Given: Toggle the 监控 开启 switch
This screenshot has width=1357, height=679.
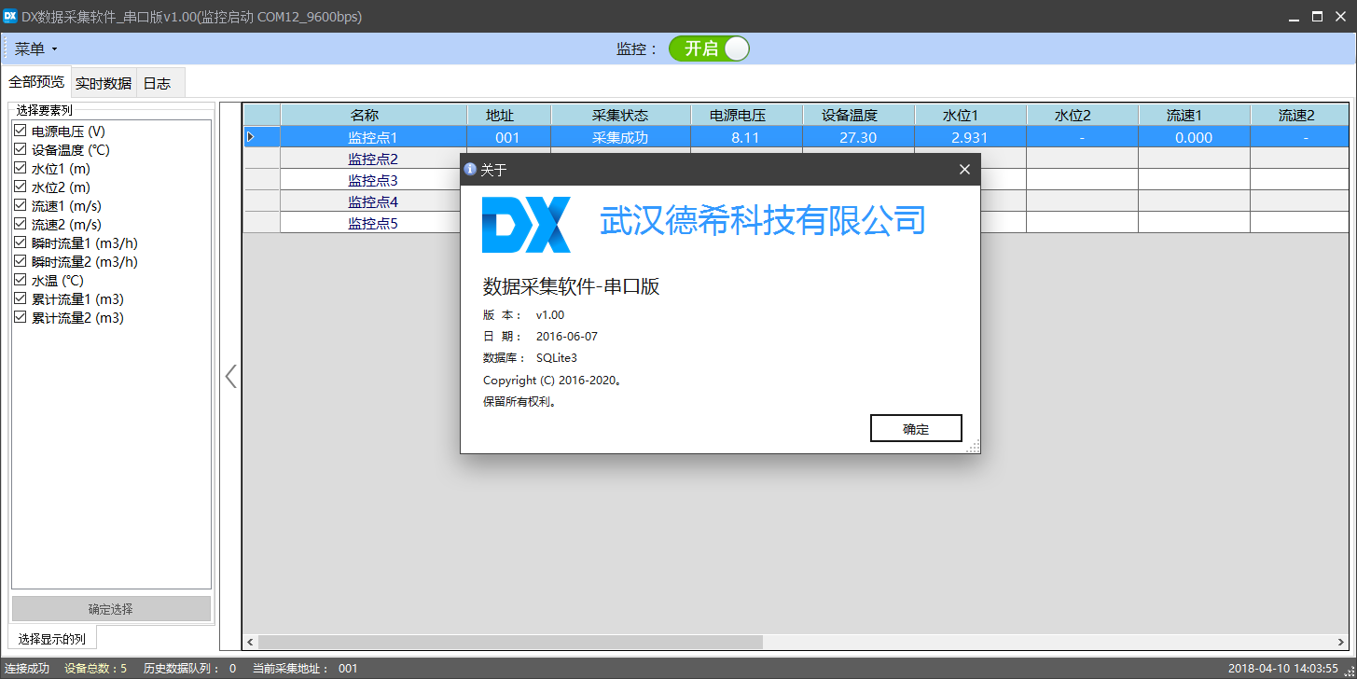Looking at the screenshot, I should pos(709,49).
